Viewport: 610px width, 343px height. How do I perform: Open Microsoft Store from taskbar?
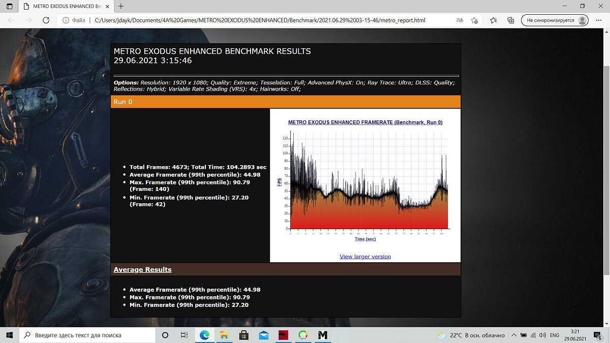pyautogui.click(x=243, y=335)
